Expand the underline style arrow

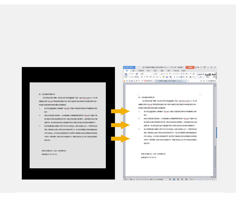click(x=149, y=77)
